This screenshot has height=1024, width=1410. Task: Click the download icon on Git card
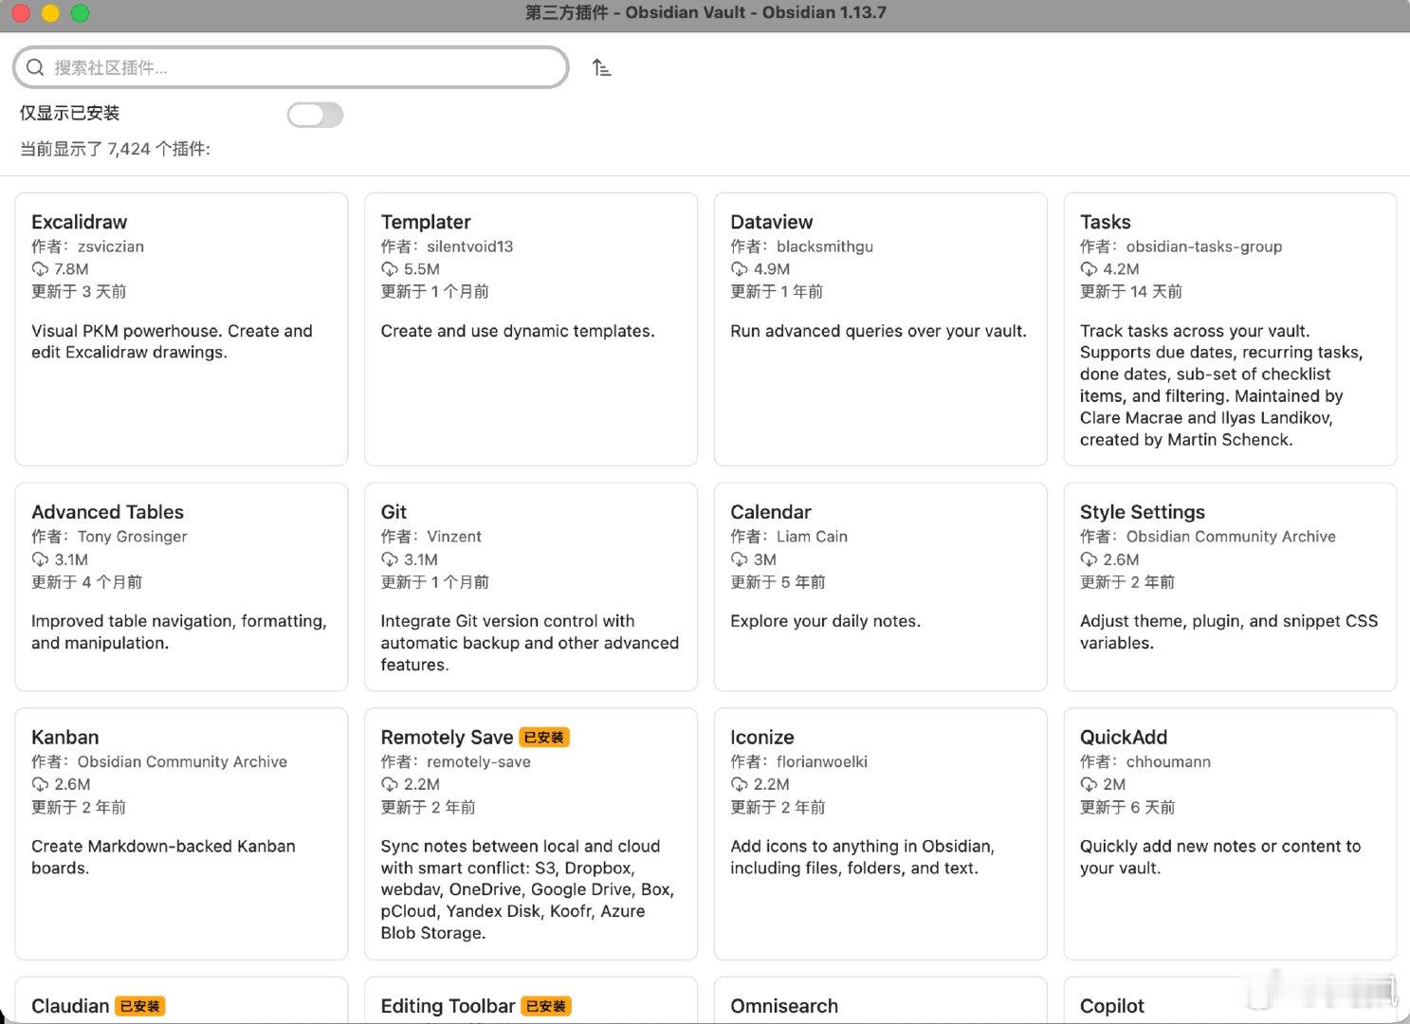pyautogui.click(x=390, y=559)
